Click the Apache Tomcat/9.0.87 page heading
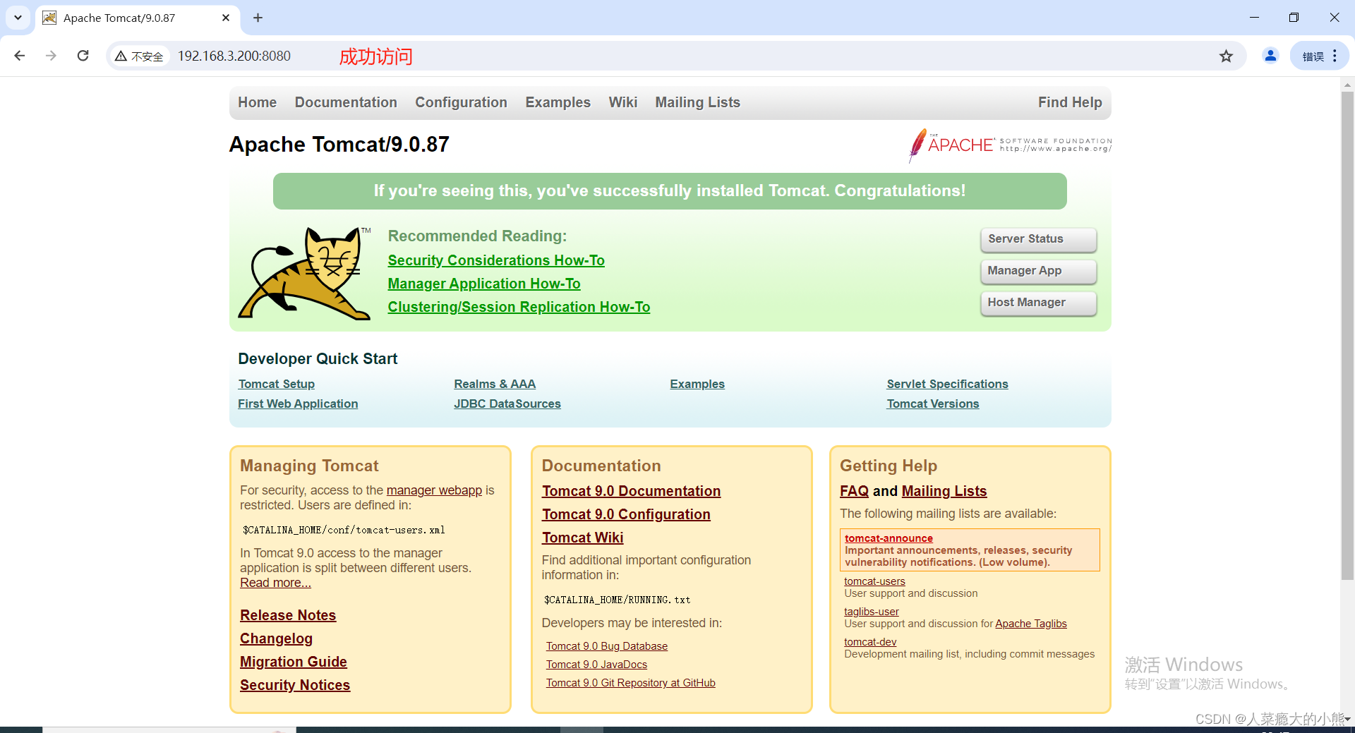Screen dimensions: 1355x733 [x=339, y=145]
